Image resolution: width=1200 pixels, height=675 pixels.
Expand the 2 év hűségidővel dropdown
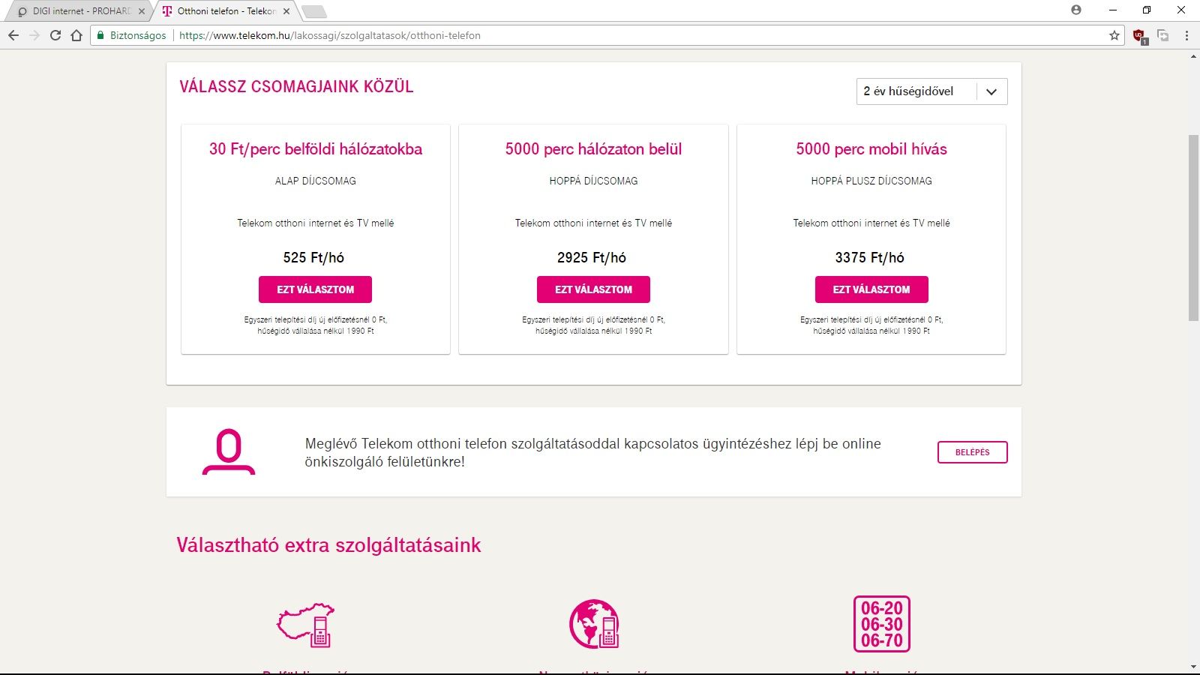point(931,91)
